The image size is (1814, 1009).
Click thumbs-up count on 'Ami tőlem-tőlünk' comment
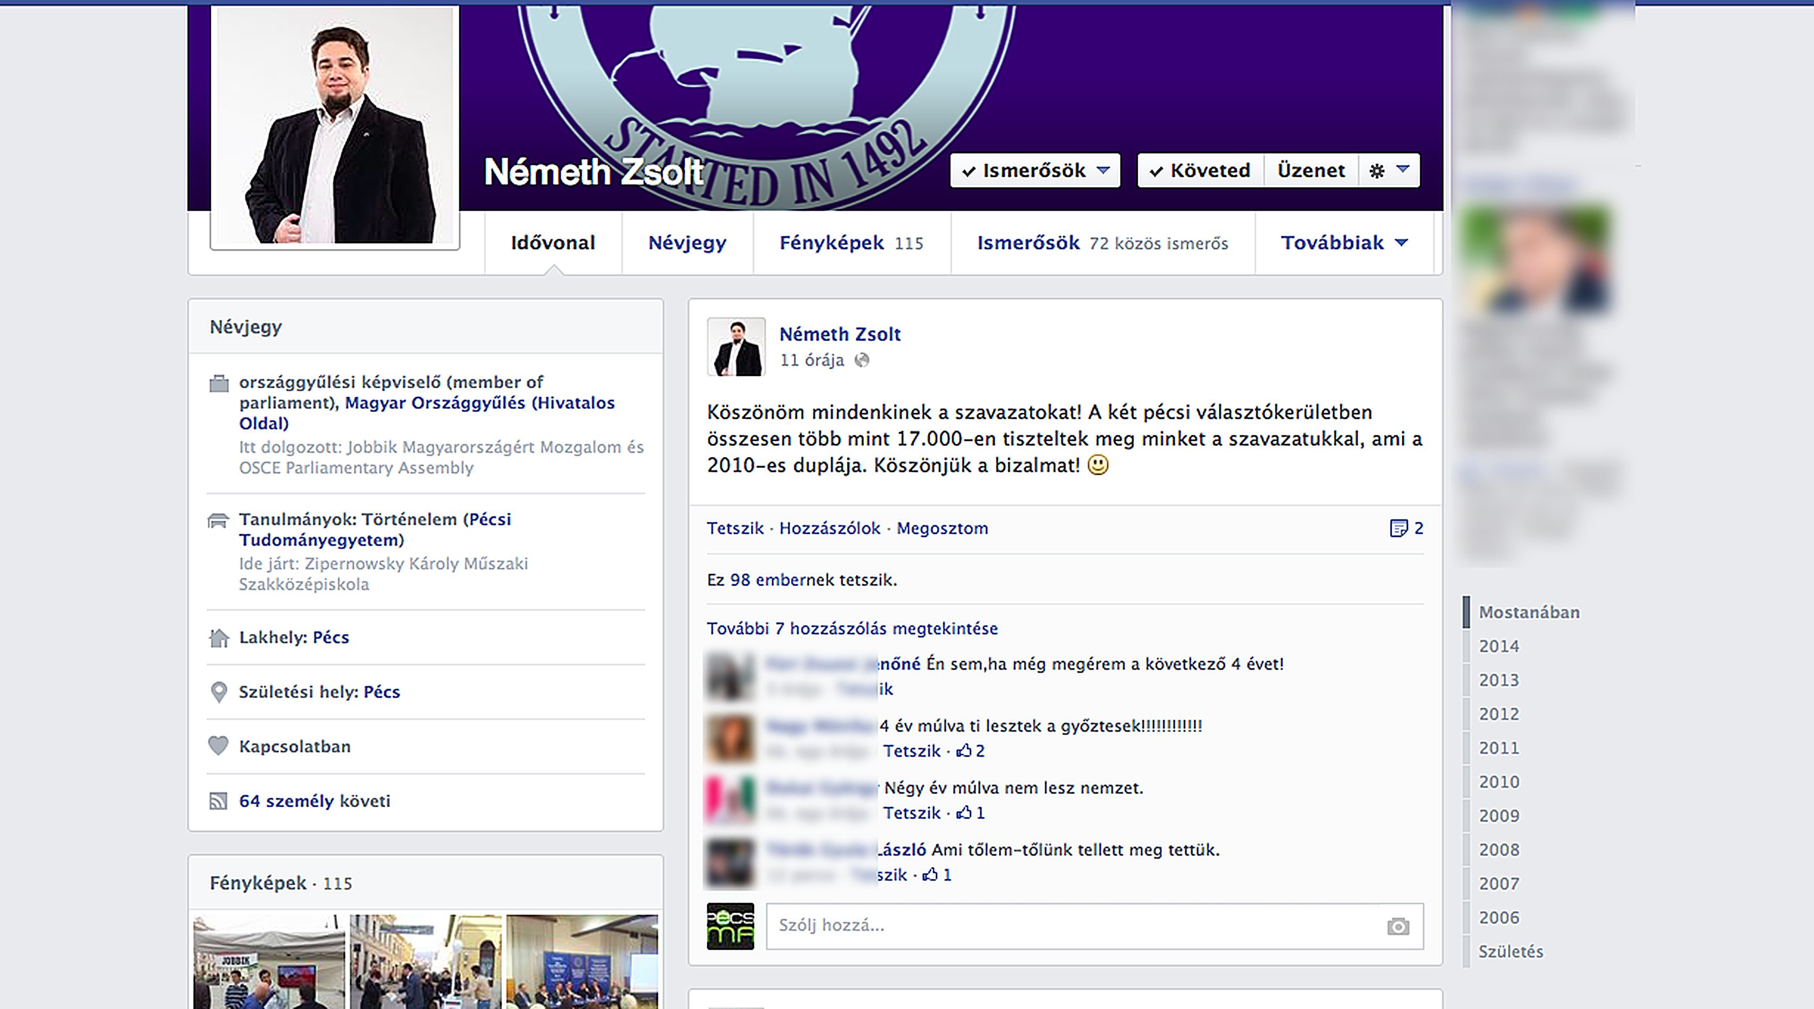tap(937, 875)
